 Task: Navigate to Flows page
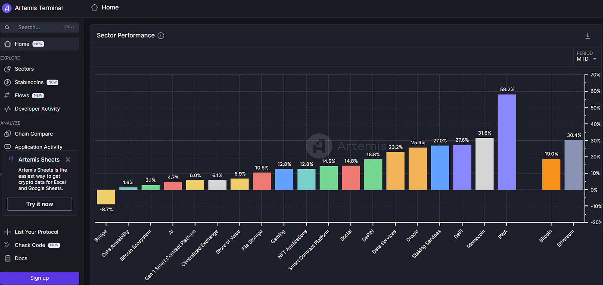22,96
